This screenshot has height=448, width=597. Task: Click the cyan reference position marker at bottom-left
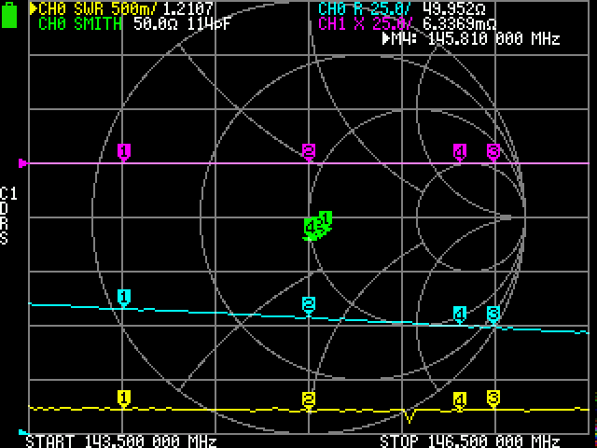tap(23, 431)
